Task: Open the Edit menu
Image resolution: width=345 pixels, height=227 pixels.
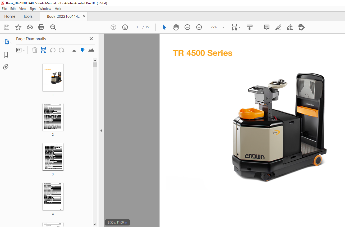Action: point(13,9)
